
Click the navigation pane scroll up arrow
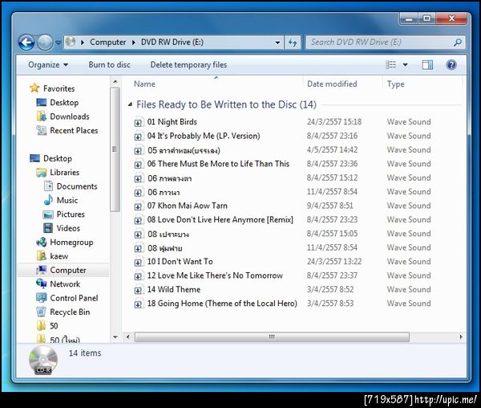115,82
